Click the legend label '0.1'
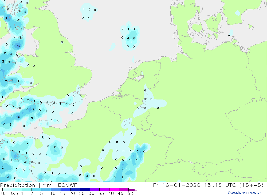 5,193
